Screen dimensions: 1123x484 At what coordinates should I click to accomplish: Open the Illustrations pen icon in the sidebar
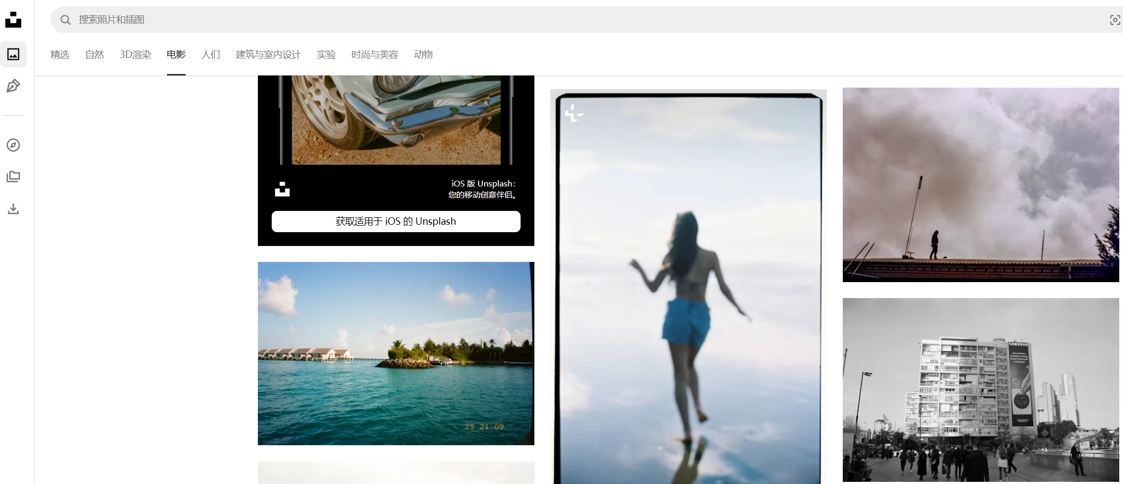point(13,86)
